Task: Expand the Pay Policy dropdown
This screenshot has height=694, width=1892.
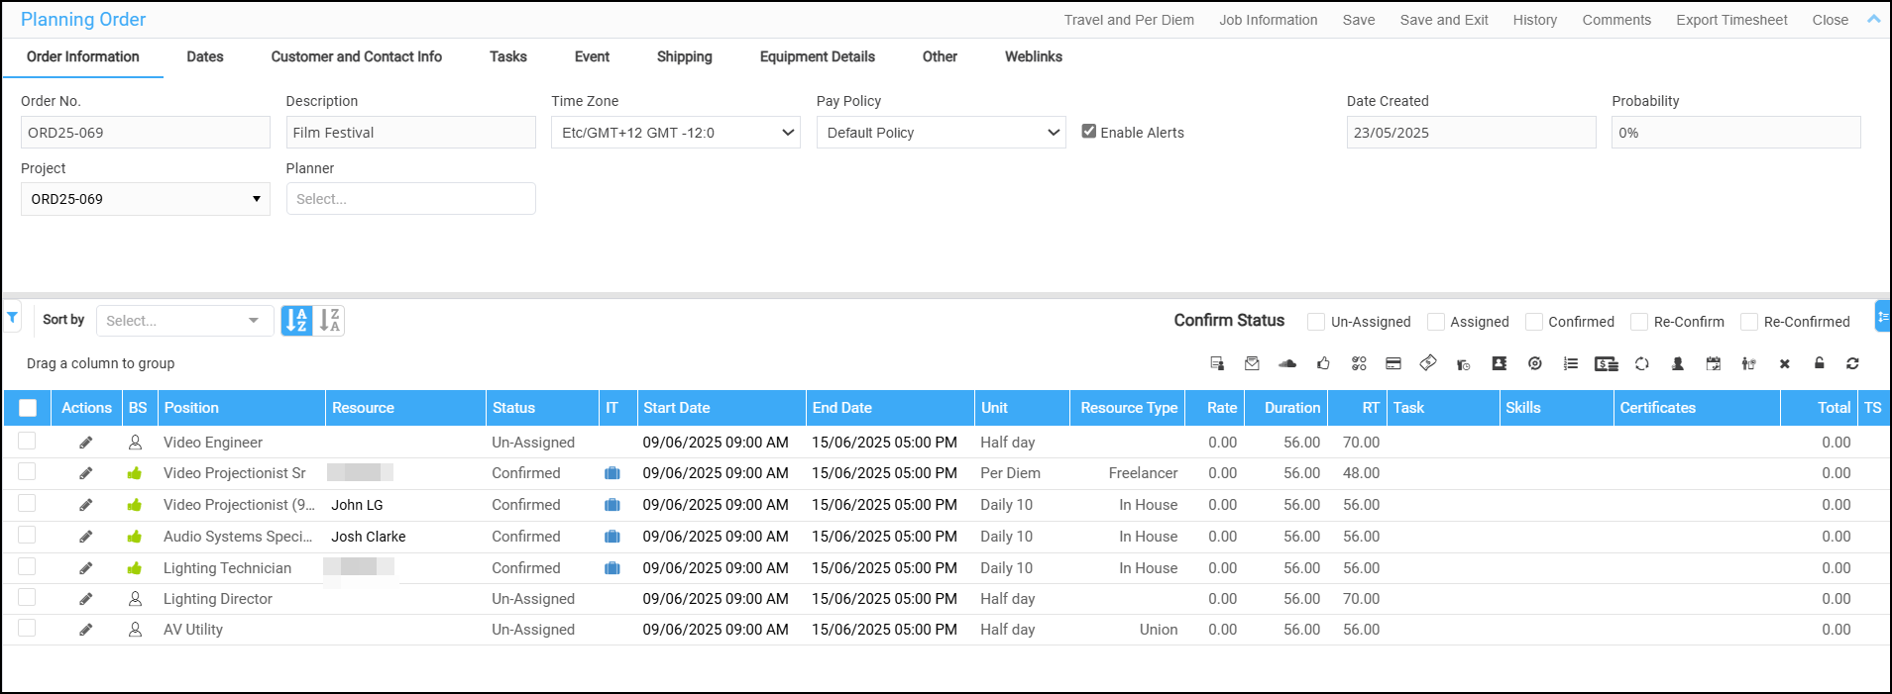Action: (941, 133)
